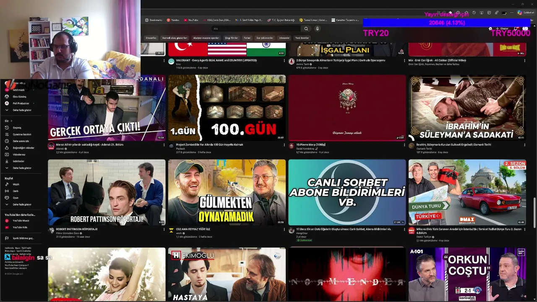Image resolution: width=537 pixels, height=302 pixels.
Task: Click the search magnifier button
Action: 306,29
